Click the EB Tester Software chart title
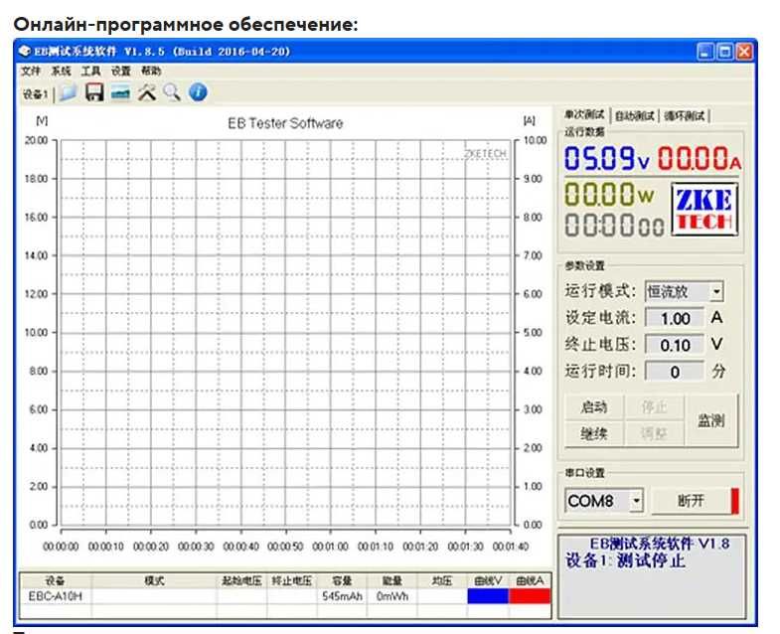780x634 pixels. (x=285, y=123)
